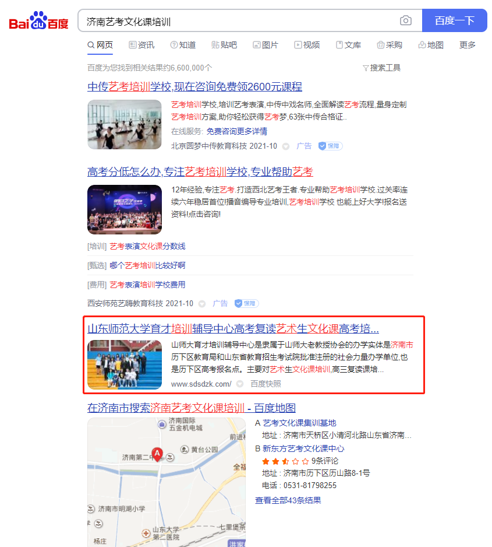Switch to the 资讯 tab
Viewport: 492px width, 547px height.
tap(141, 45)
